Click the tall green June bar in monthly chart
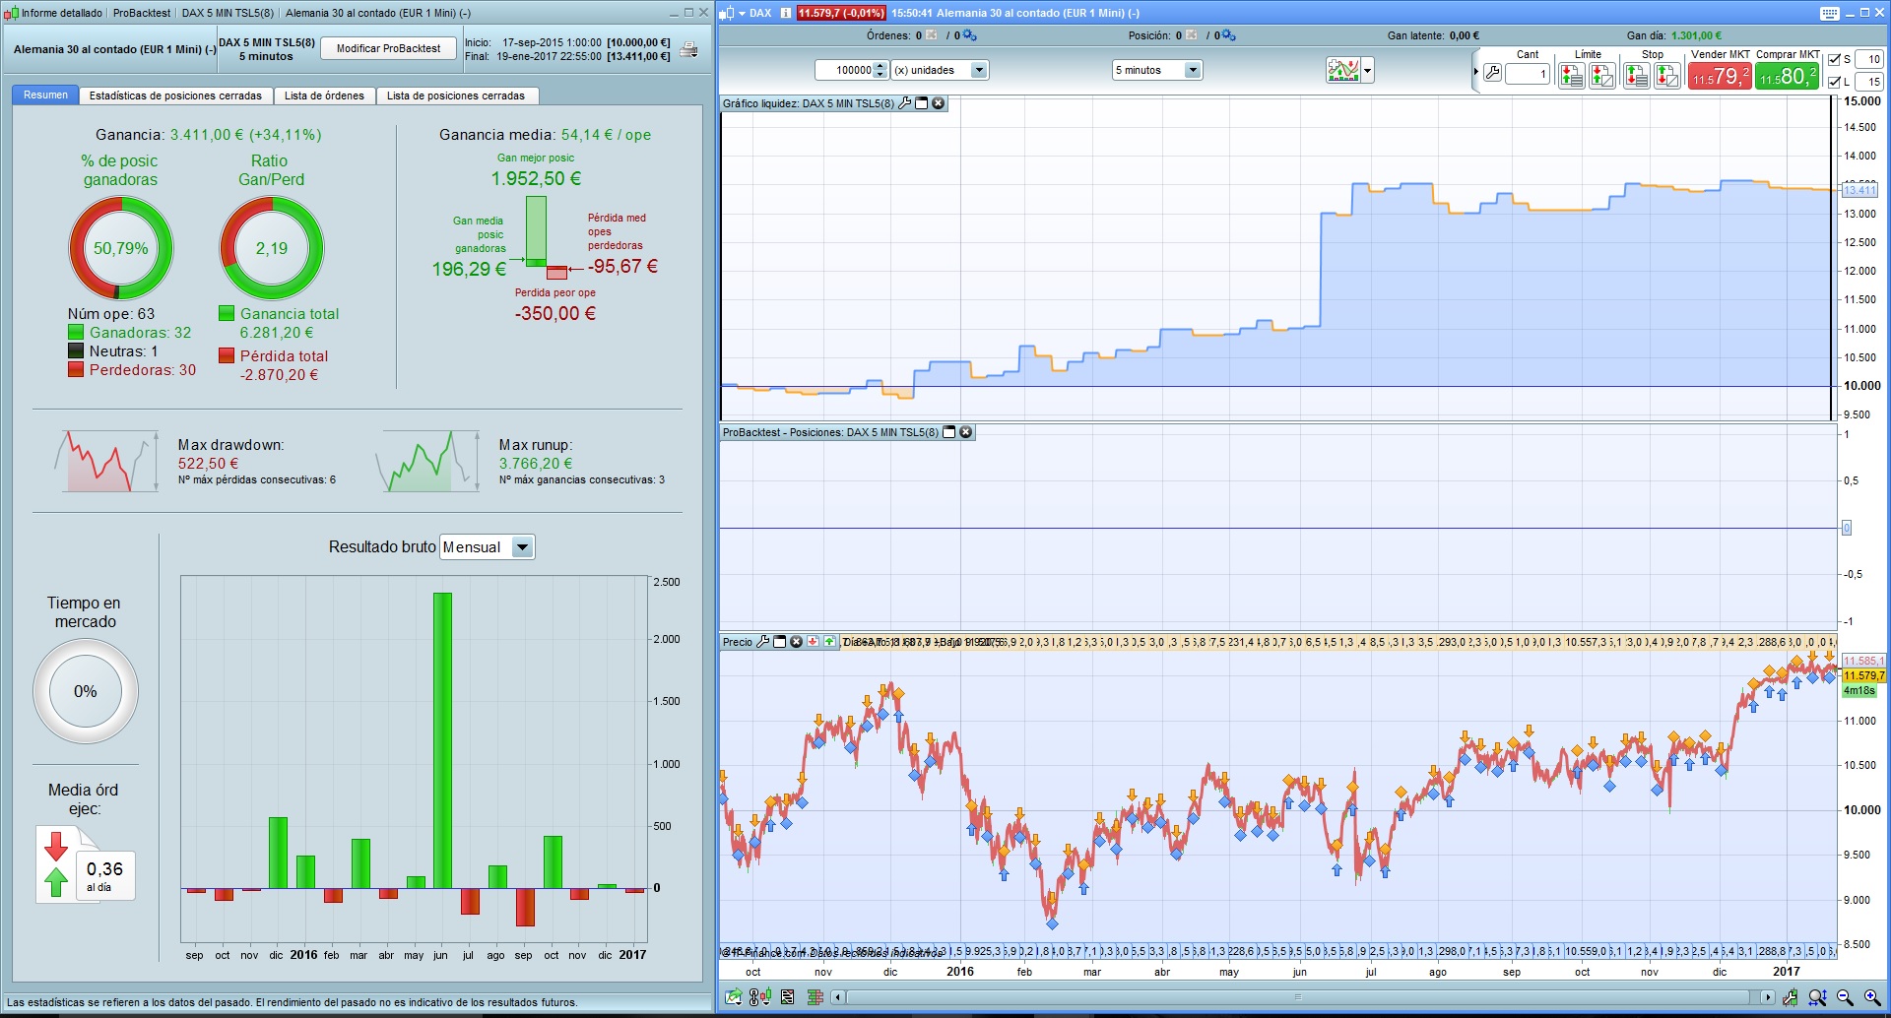Screen dimensions: 1891x1018 442,740
